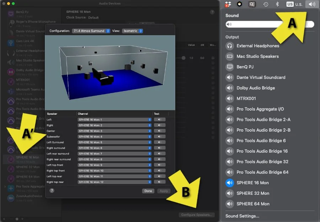Open gear actions menu in Audio Devices
The image size is (320, 222).
pos(17,219)
